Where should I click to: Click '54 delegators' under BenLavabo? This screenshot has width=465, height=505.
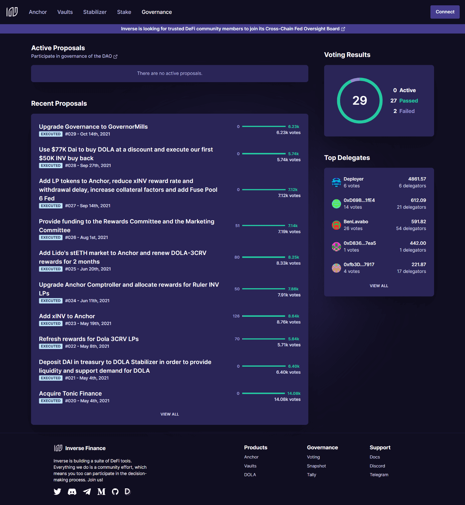tap(411, 228)
